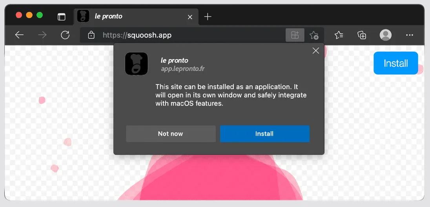This screenshot has height=207, width=430.
Task: Click the 'This site can be installed' description text
Action: point(231,95)
